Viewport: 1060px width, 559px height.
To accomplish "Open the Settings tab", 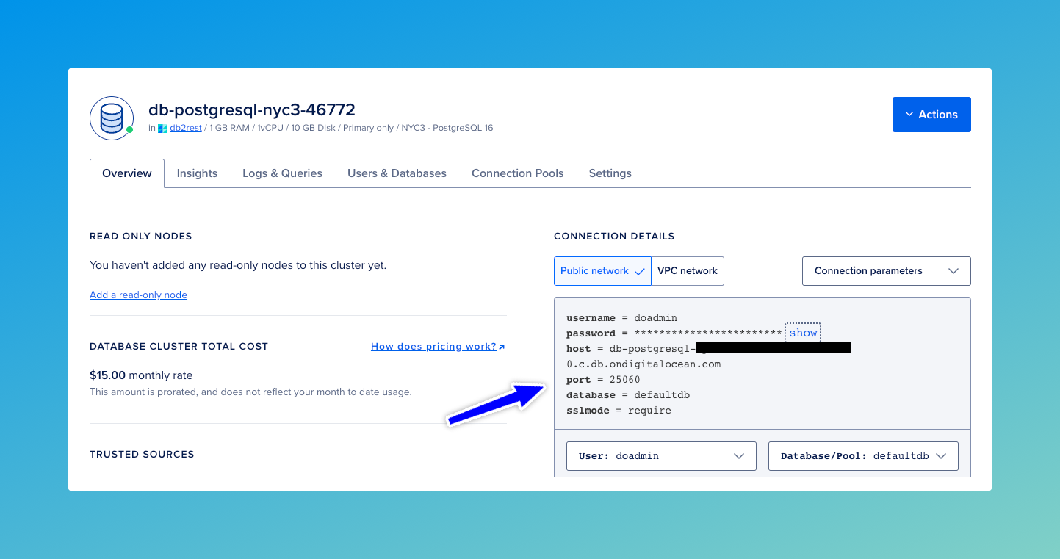I will click(x=610, y=173).
